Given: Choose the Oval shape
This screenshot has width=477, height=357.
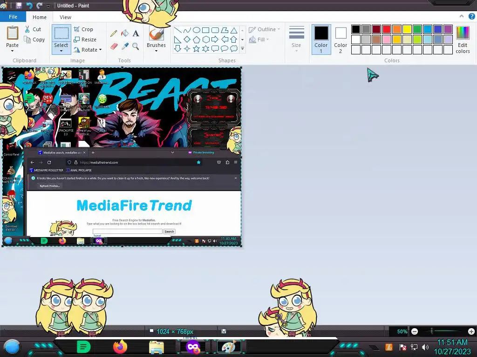Looking at the screenshot, I should click(197, 30).
